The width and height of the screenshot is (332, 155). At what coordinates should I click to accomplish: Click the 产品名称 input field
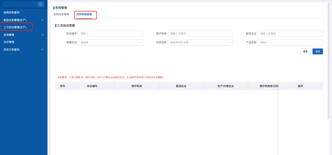[x=290, y=43]
